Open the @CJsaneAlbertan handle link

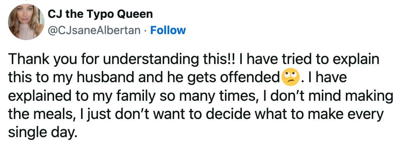pyautogui.click(x=94, y=30)
